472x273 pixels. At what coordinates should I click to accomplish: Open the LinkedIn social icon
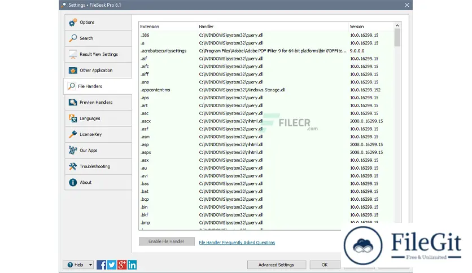(132, 265)
